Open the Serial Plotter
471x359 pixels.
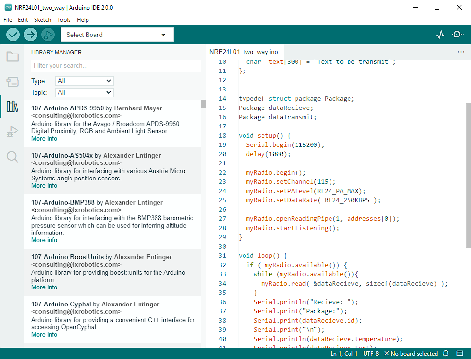click(440, 35)
